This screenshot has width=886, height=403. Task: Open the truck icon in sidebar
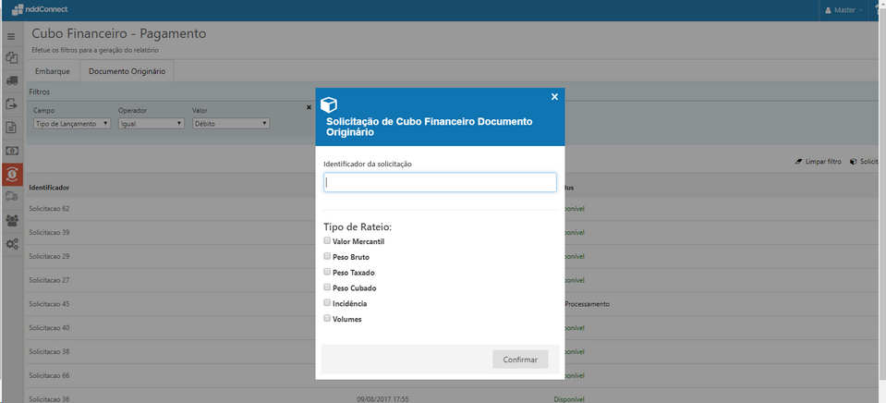tap(12, 80)
